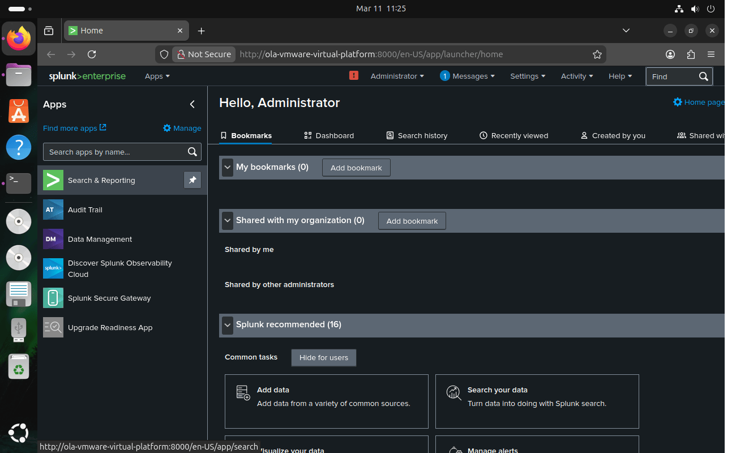Image resolution: width=736 pixels, height=453 pixels.
Task: Open Ubuntu Software from the dock
Action: pos(19,111)
